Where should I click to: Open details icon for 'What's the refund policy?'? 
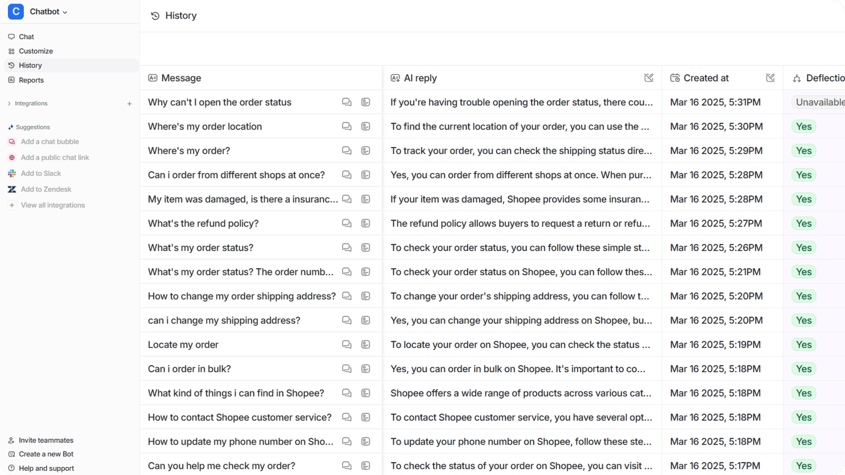pos(366,223)
